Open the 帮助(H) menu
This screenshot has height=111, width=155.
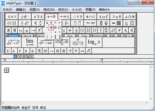104,10
